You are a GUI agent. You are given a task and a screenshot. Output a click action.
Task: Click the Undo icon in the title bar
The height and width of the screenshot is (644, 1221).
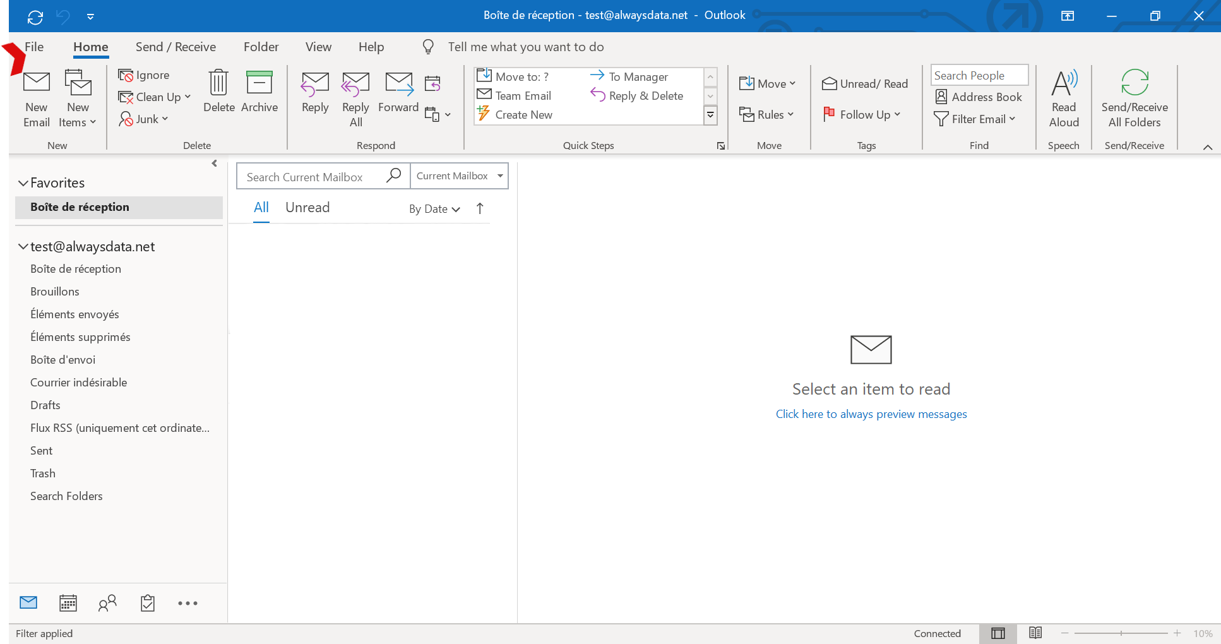click(63, 16)
